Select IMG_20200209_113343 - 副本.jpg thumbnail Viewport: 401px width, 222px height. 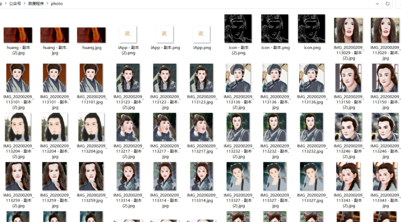[385, 176]
